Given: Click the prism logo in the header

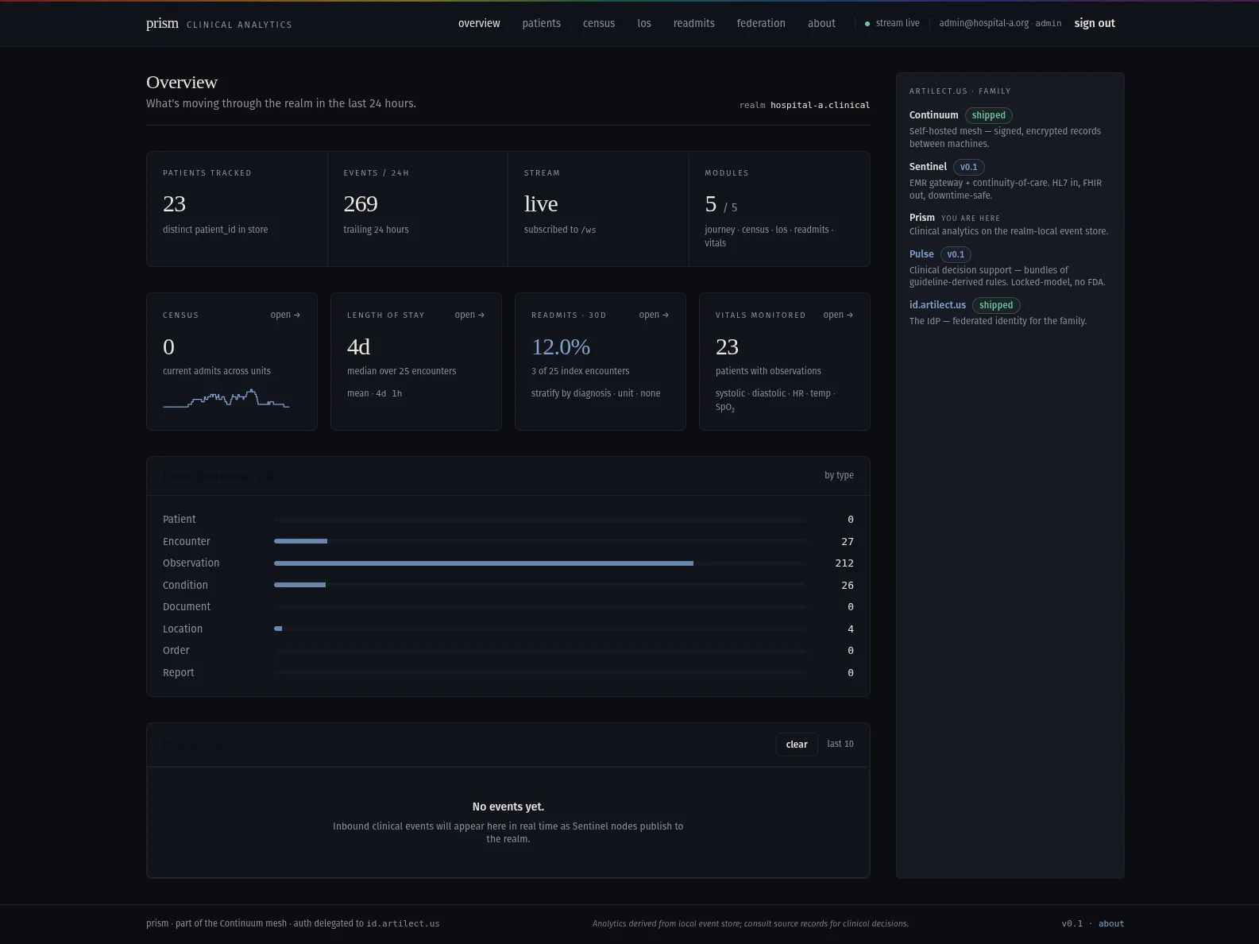Looking at the screenshot, I should [162, 23].
